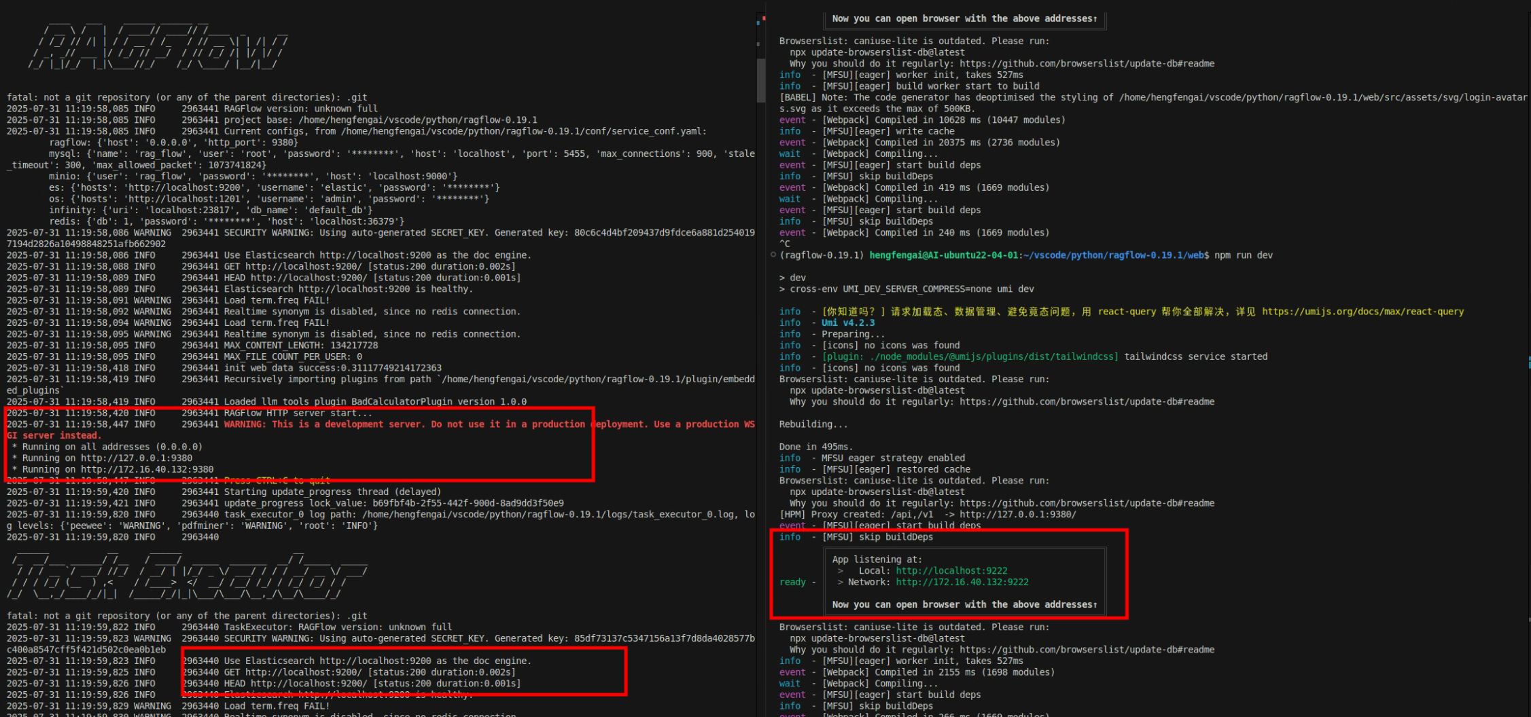Image resolution: width=1531 pixels, height=717 pixels.
Task: Click the mysql config line with port 5455
Action: point(381,160)
